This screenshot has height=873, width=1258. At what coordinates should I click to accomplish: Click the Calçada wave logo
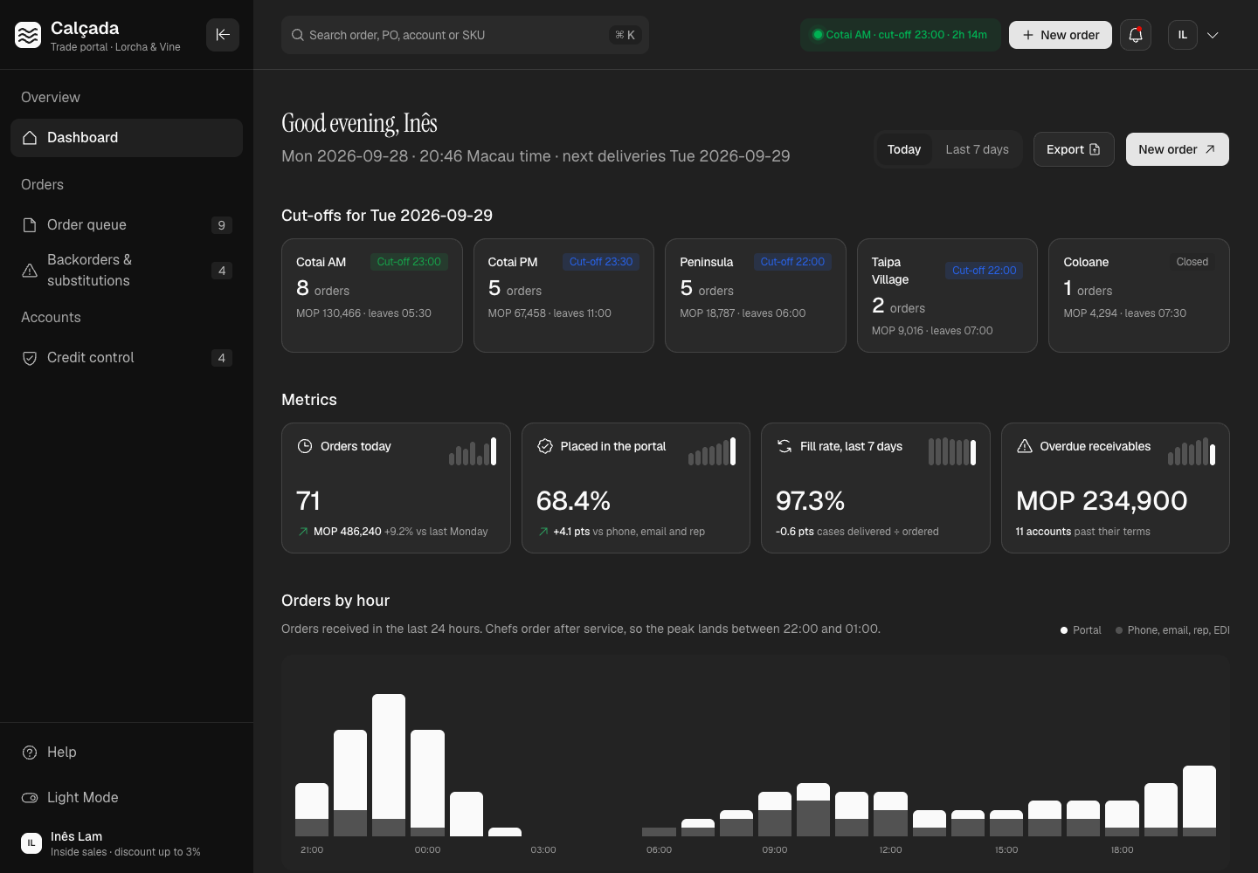(28, 35)
